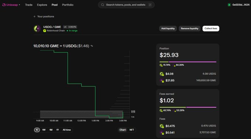Click the pink Fees earned bar segment
Screen dimensions: 251x139
click(x=202, y=107)
